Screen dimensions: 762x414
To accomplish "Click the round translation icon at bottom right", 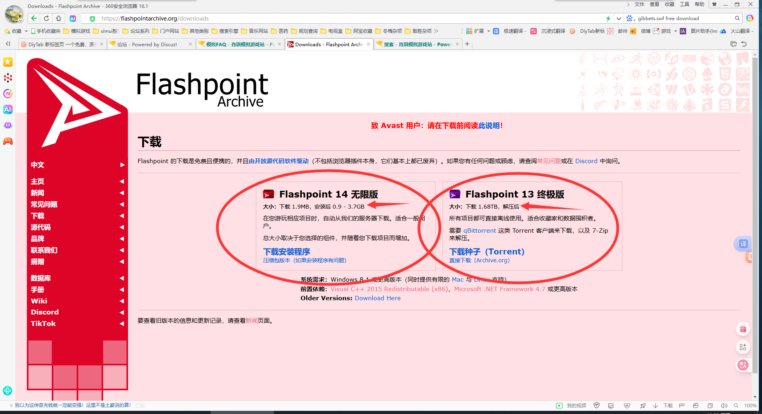I will pos(743,365).
